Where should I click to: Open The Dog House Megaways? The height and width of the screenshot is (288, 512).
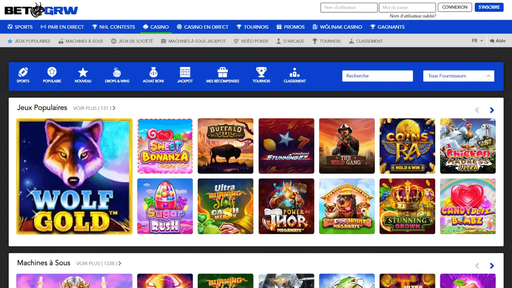tap(347, 206)
